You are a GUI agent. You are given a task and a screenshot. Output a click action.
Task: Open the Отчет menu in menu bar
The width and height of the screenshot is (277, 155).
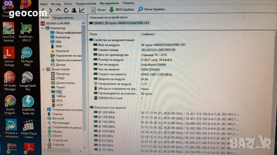pos(68,4)
